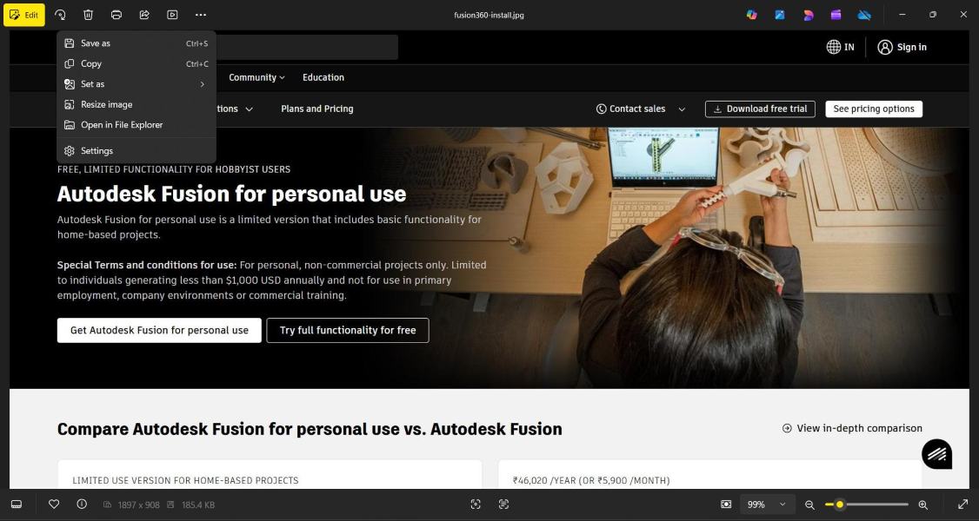Choose Save as from the menu
The image size is (979, 521).
137,43
